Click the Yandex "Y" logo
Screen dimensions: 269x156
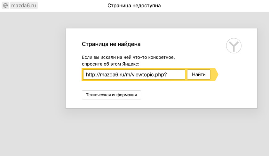click(x=234, y=46)
